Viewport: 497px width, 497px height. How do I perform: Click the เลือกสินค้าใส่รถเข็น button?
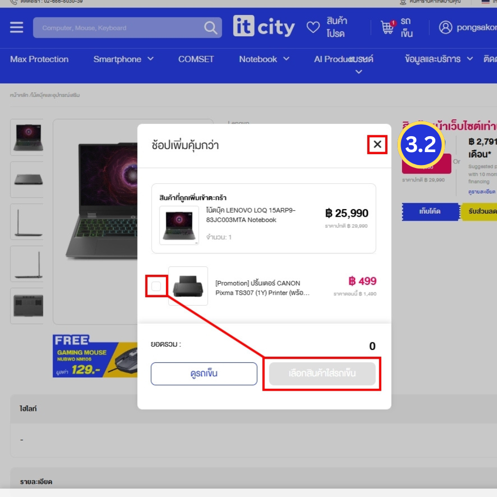(322, 374)
